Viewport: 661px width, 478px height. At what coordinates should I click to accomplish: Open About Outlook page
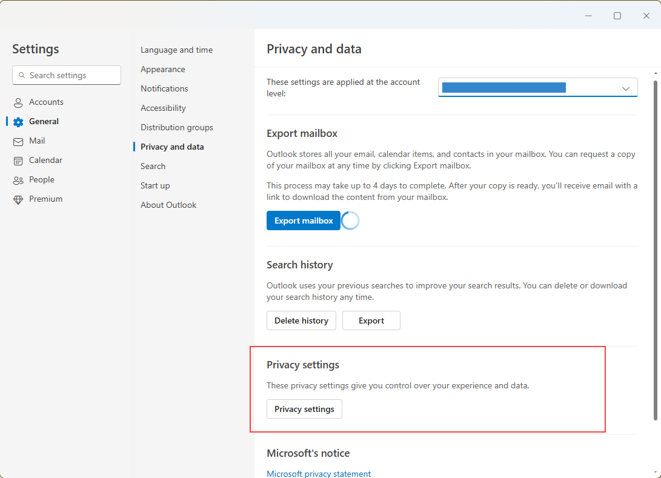point(168,205)
